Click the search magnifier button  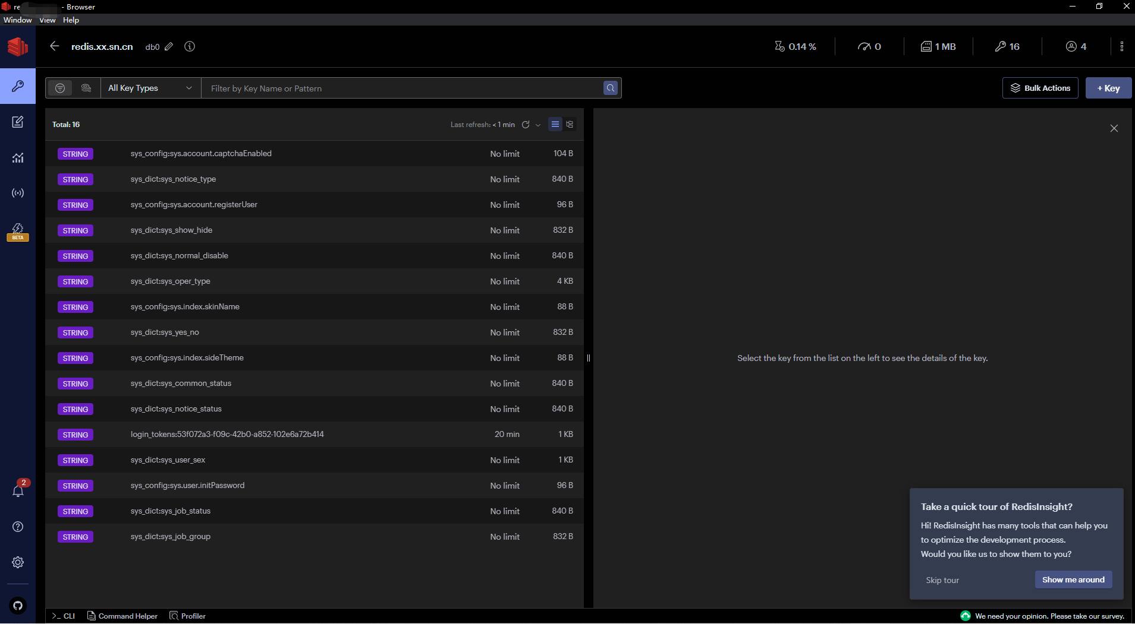pyautogui.click(x=611, y=88)
